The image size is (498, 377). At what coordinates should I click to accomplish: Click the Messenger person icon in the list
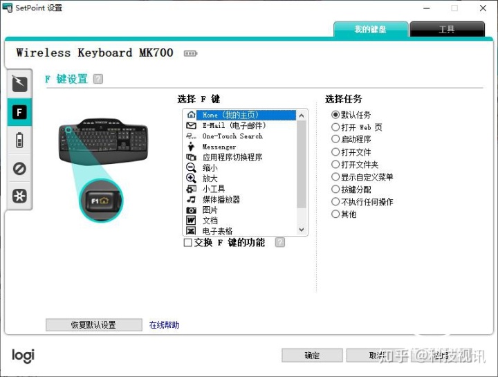pos(191,147)
